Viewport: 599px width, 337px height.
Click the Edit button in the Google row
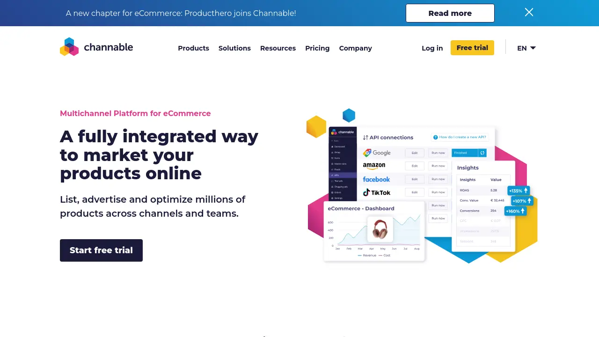[x=415, y=153]
